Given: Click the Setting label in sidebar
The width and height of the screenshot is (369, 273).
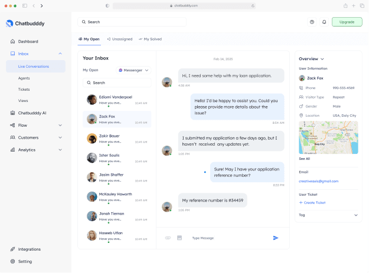Looking at the screenshot, I should click(25, 261).
